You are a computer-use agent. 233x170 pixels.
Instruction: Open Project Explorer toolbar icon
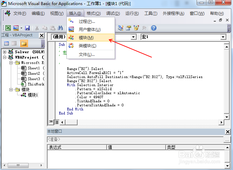click(121, 28)
